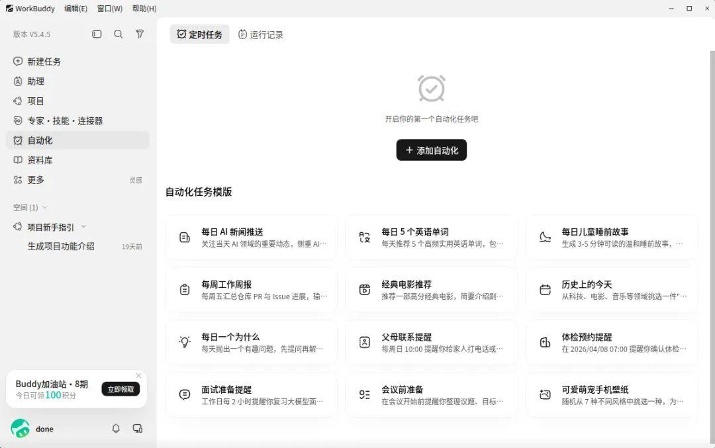
Task: Open the 编辑(E) menu
Action: coord(75,8)
